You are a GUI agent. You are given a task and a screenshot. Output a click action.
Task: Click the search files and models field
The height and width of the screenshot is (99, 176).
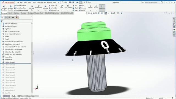tap(151, 2)
